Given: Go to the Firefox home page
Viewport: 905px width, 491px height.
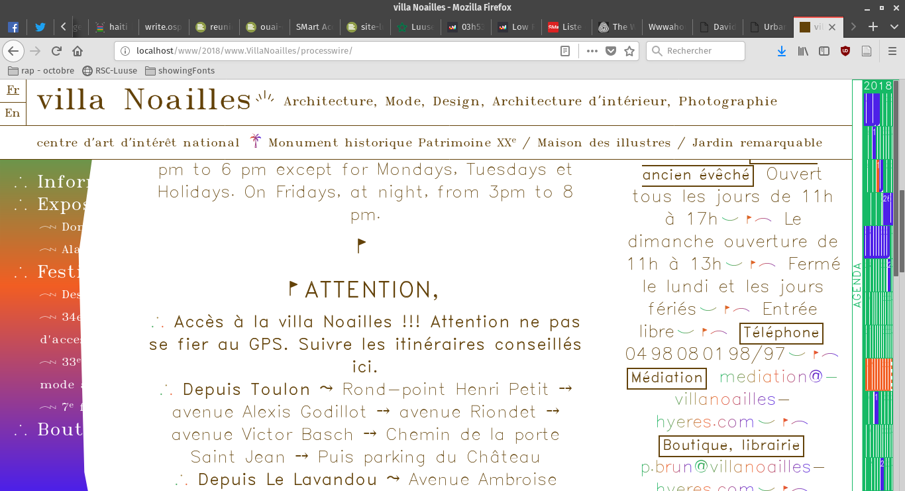Looking at the screenshot, I should pos(78,51).
